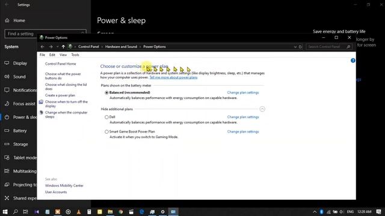The height and width of the screenshot is (216, 385).
Task: Click the taskbar clock showing 12:20 AM
Action: click(365, 212)
